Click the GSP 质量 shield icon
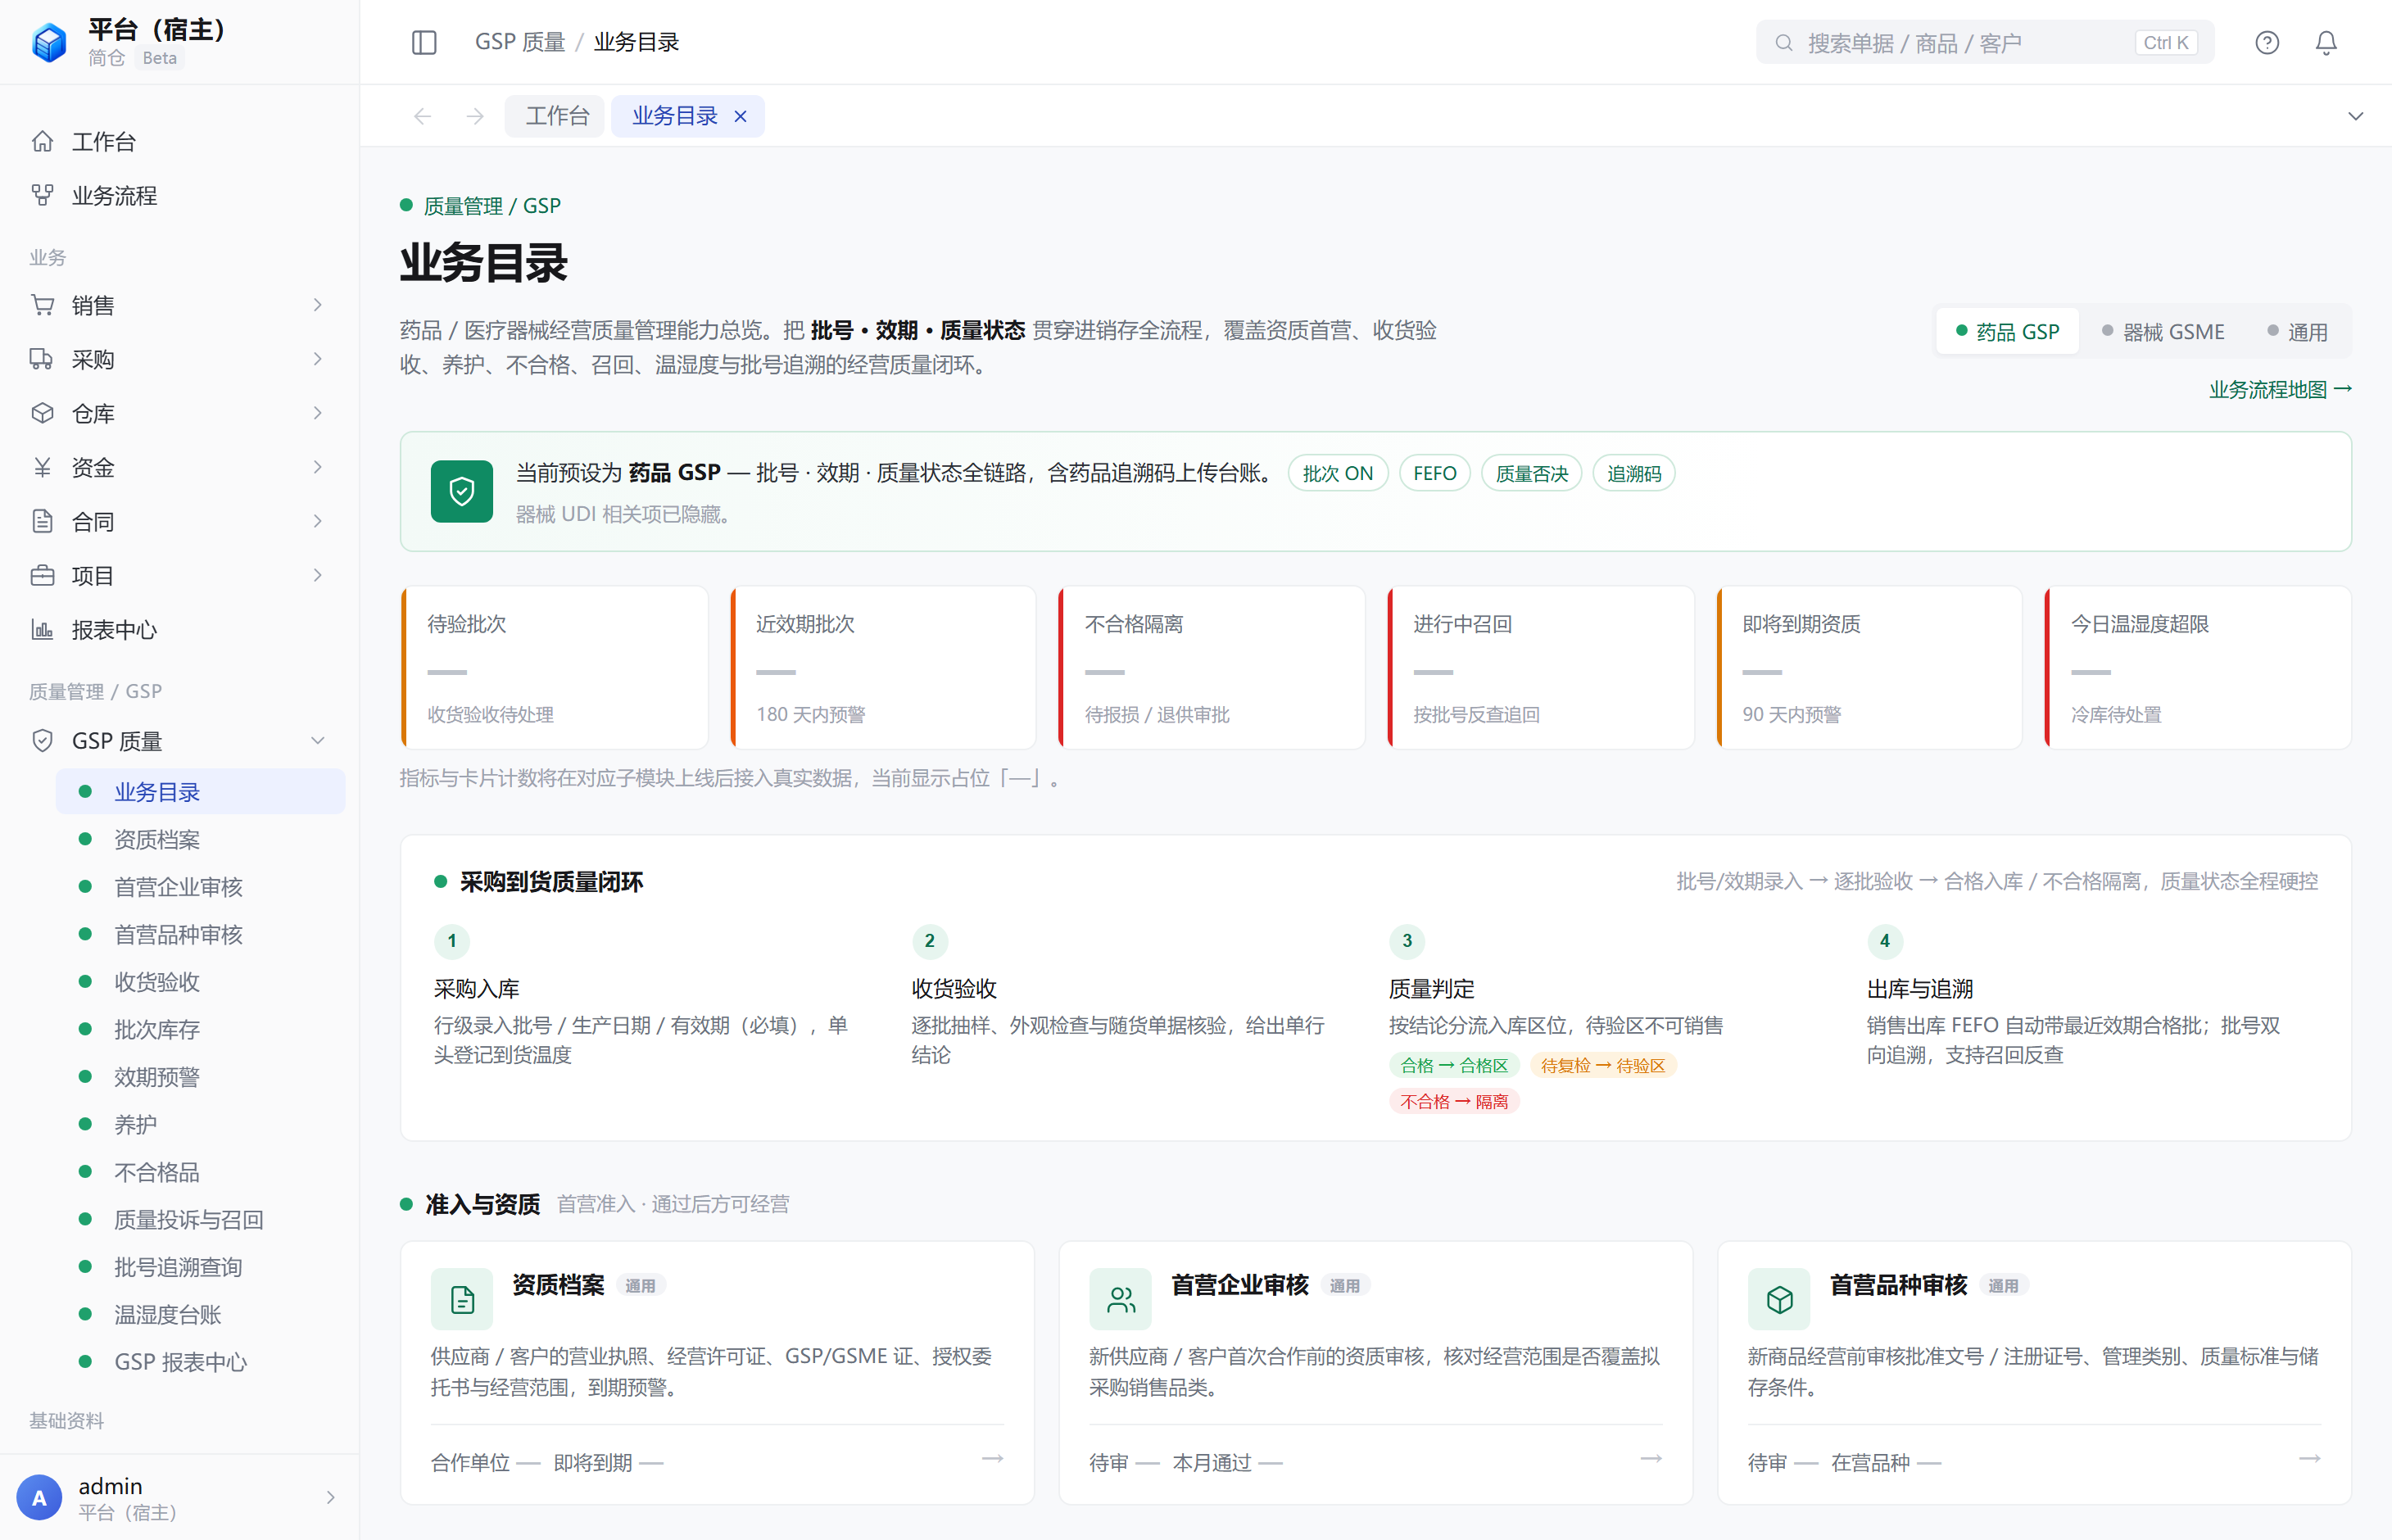 pos(42,740)
